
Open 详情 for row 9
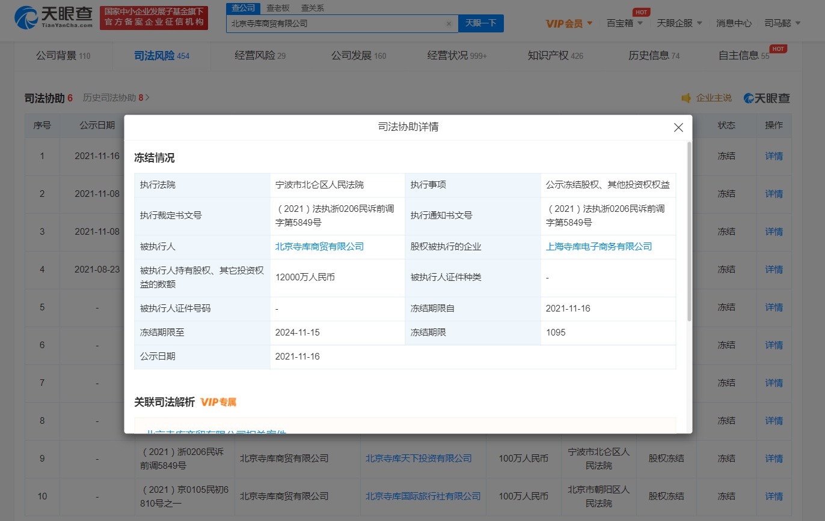pyautogui.click(x=774, y=459)
